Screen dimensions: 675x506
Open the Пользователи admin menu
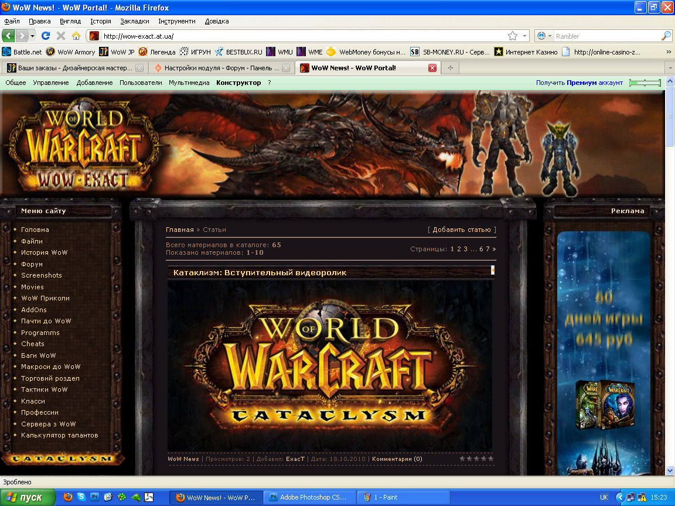coord(141,83)
